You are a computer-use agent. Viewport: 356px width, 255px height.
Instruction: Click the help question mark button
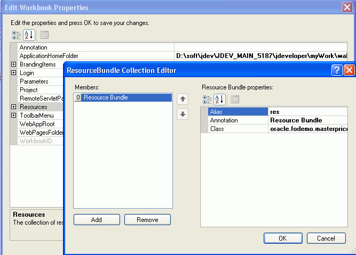coord(337,70)
